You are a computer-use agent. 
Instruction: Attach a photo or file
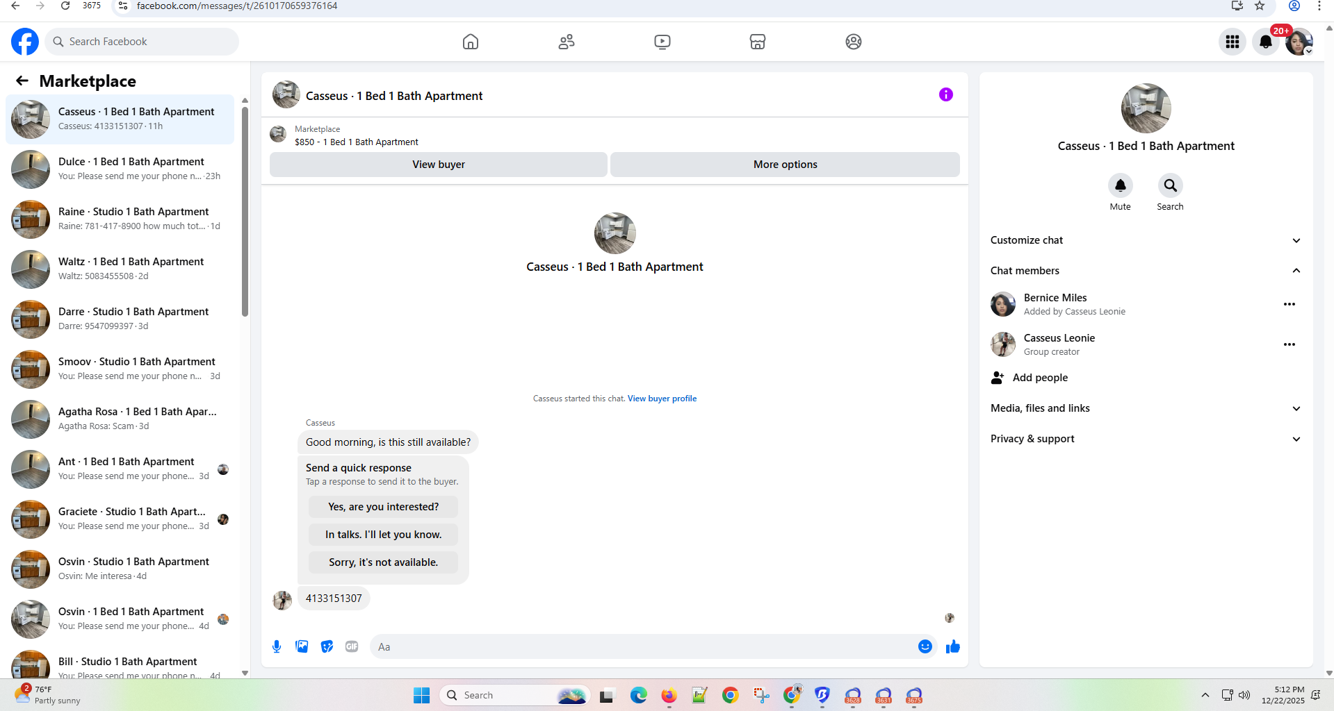click(x=302, y=646)
